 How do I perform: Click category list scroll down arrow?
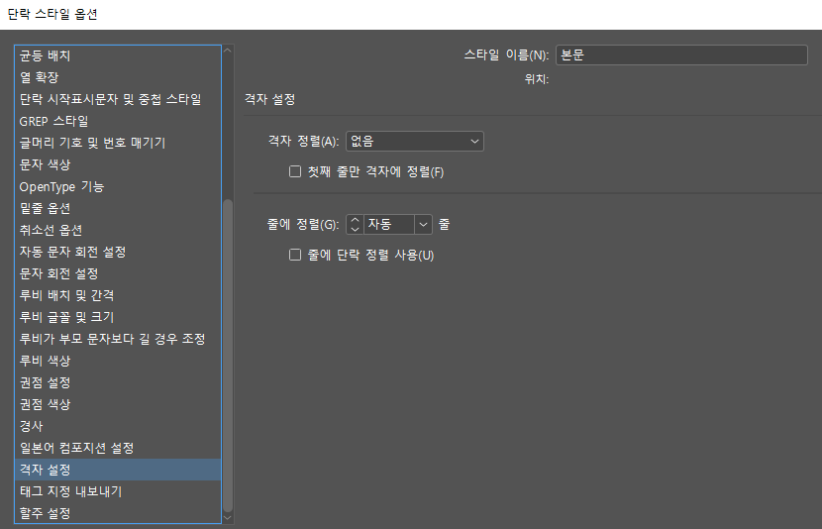pos(228,517)
